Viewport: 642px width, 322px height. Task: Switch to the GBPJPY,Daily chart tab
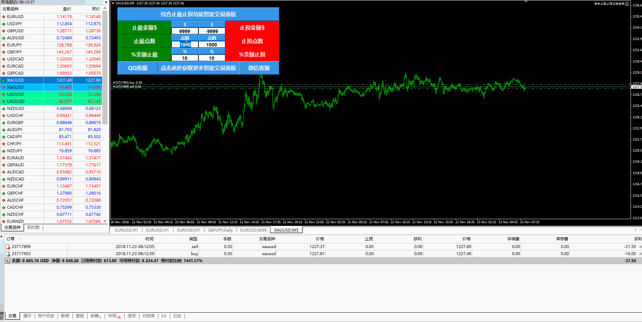coord(220,230)
